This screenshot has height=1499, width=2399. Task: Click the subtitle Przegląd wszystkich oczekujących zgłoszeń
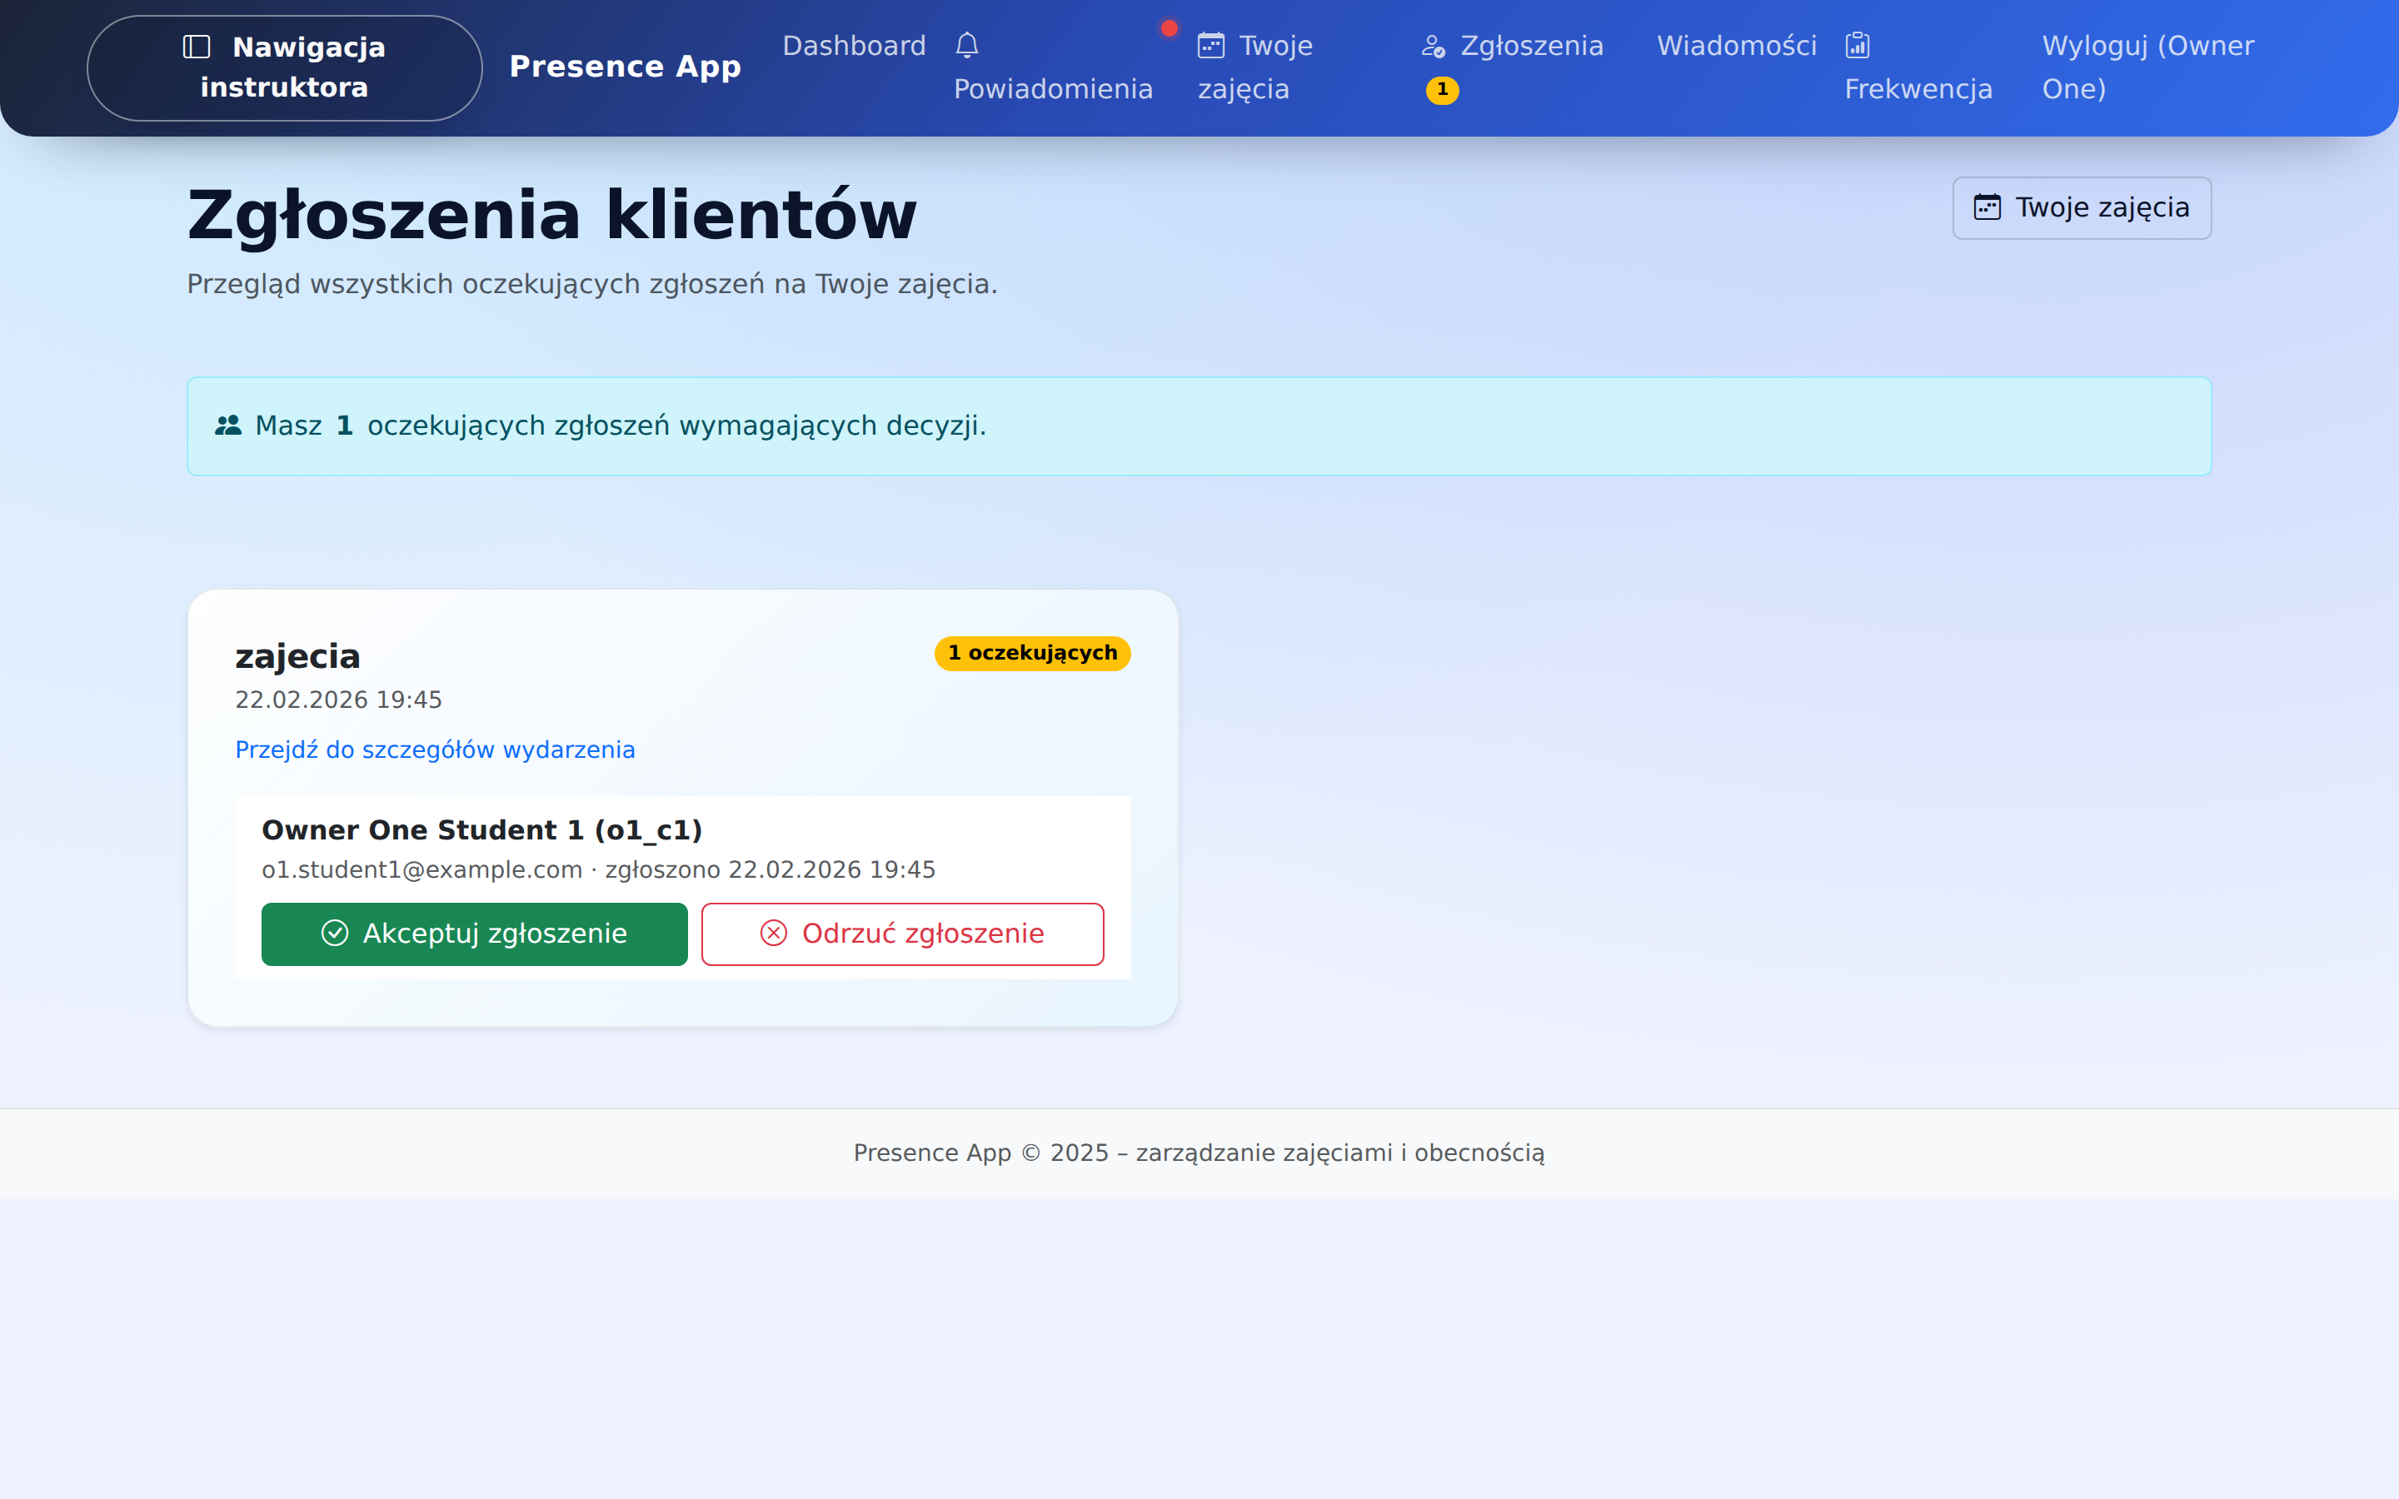[x=591, y=285]
